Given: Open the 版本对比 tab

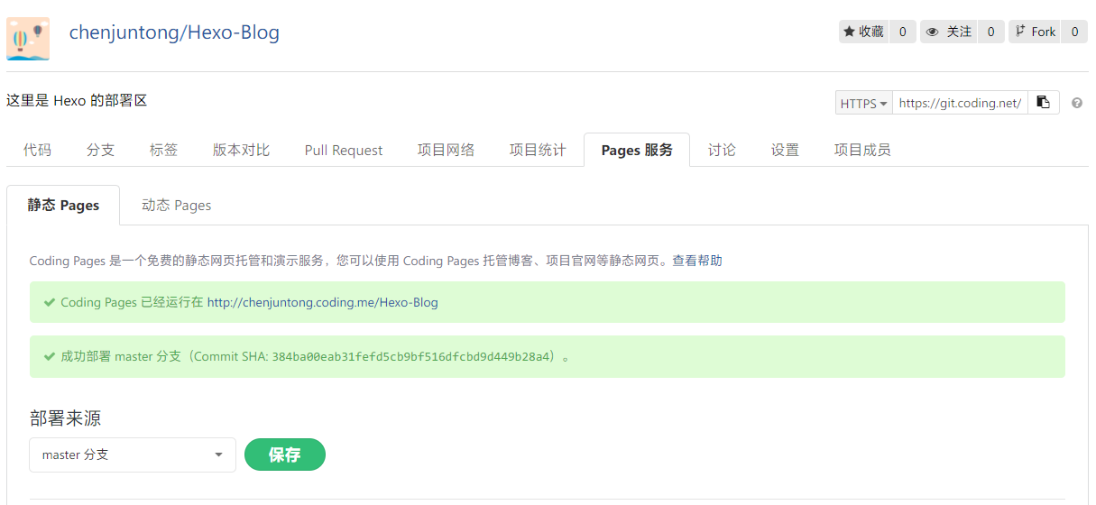Looking at the screenshot, I should [x=241, y=150].
